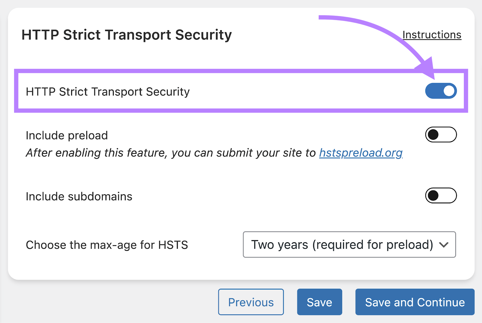Click the Previous button
Viewport: 482px width, 323px height.
(251, 302)
